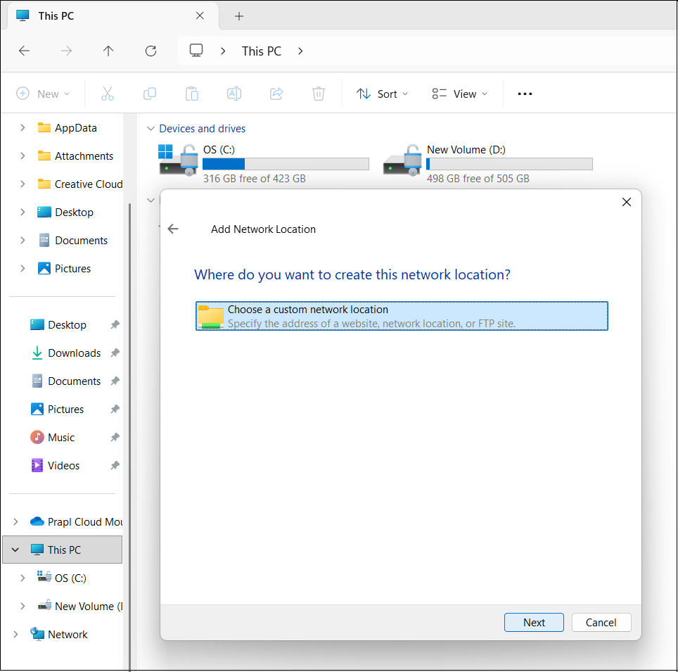Go back using the Explorer back arrow
Image resolution: width=678 pixels, height=672 pixels.
coord(24,51)
